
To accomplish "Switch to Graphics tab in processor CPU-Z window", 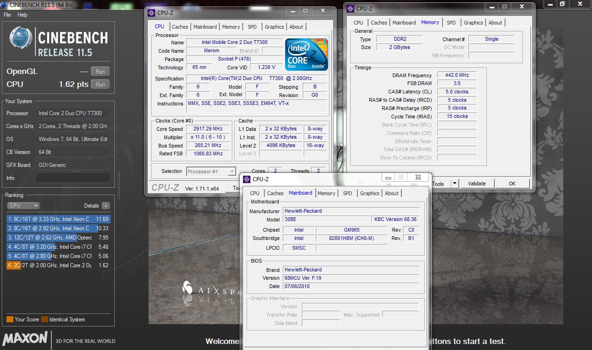I will (x=274, y=27).
